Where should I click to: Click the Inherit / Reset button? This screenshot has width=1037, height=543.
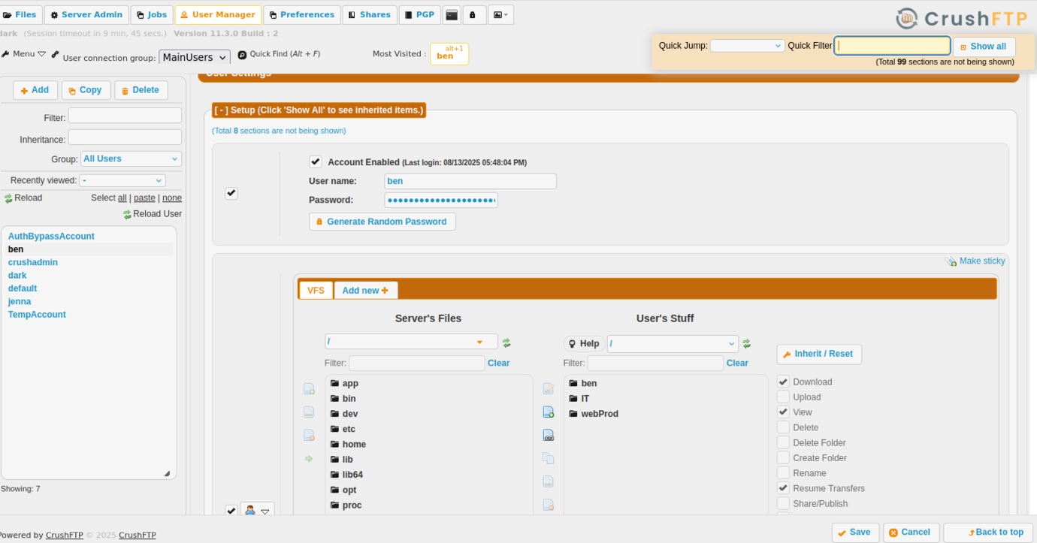tap(818, 354)
